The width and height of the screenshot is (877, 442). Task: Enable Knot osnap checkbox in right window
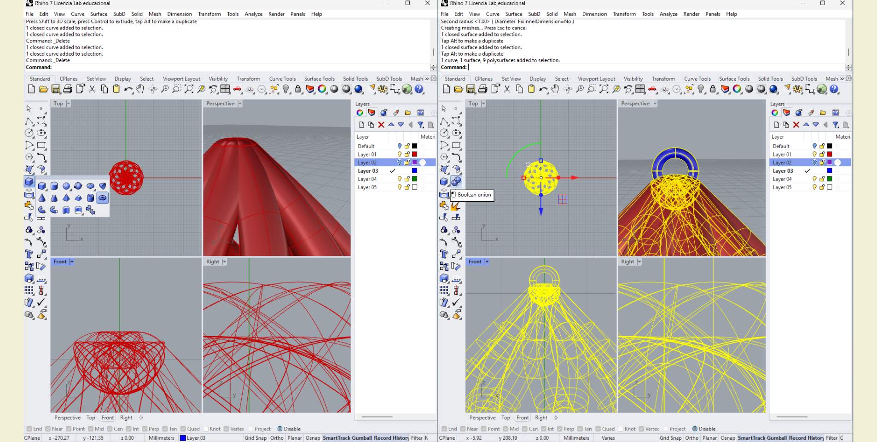point(621,429)
